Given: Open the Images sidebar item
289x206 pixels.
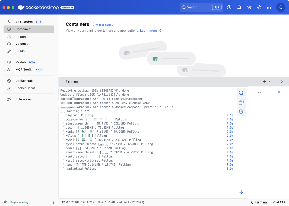Looking at the screenshot, I should tap(29, 36).
